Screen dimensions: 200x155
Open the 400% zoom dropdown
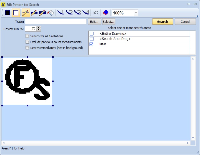pos(136,13)
